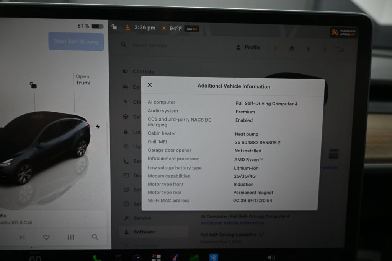Open the Phone app in the bottom bar

coord(97,258)
